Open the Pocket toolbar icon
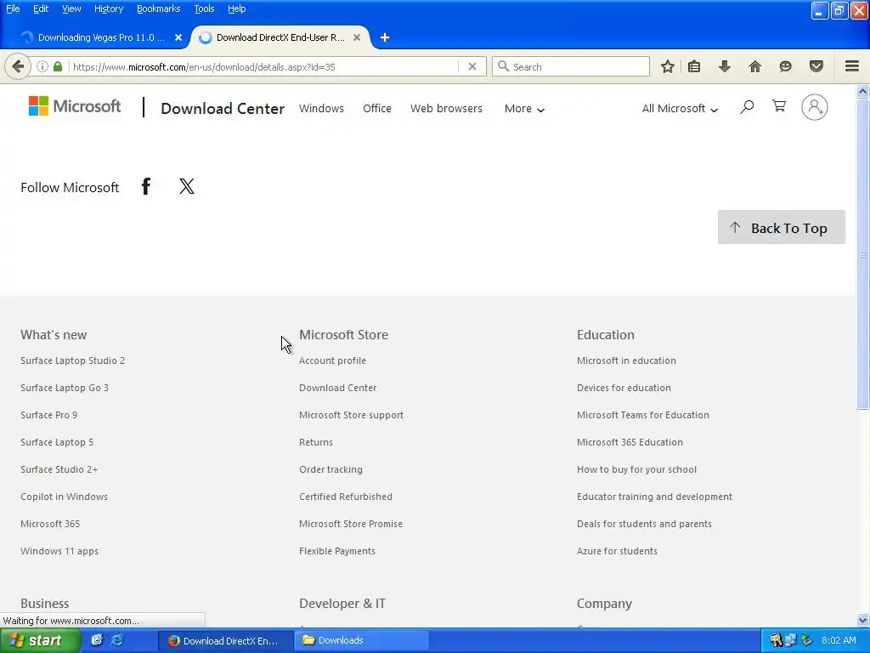870x653 pixels. (816, 66)
